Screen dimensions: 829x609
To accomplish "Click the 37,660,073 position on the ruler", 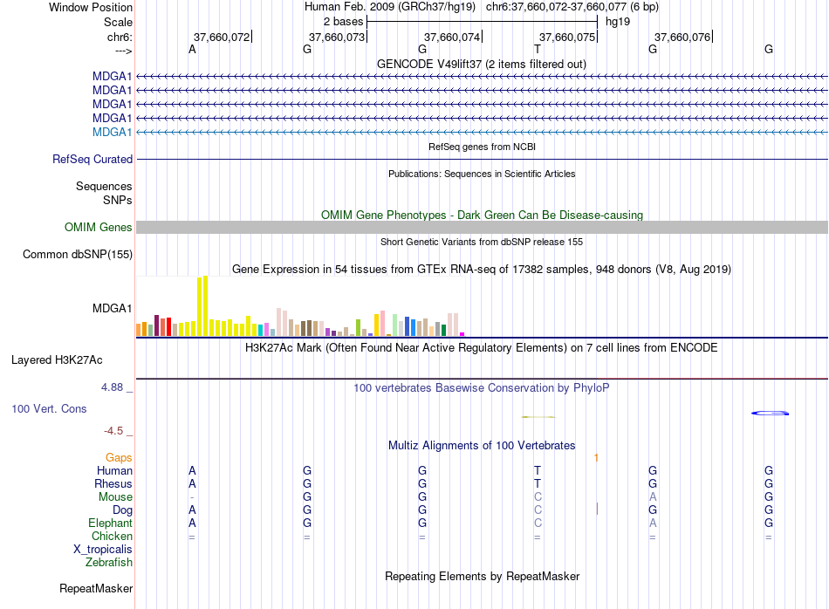I will (x=337, y=37).
